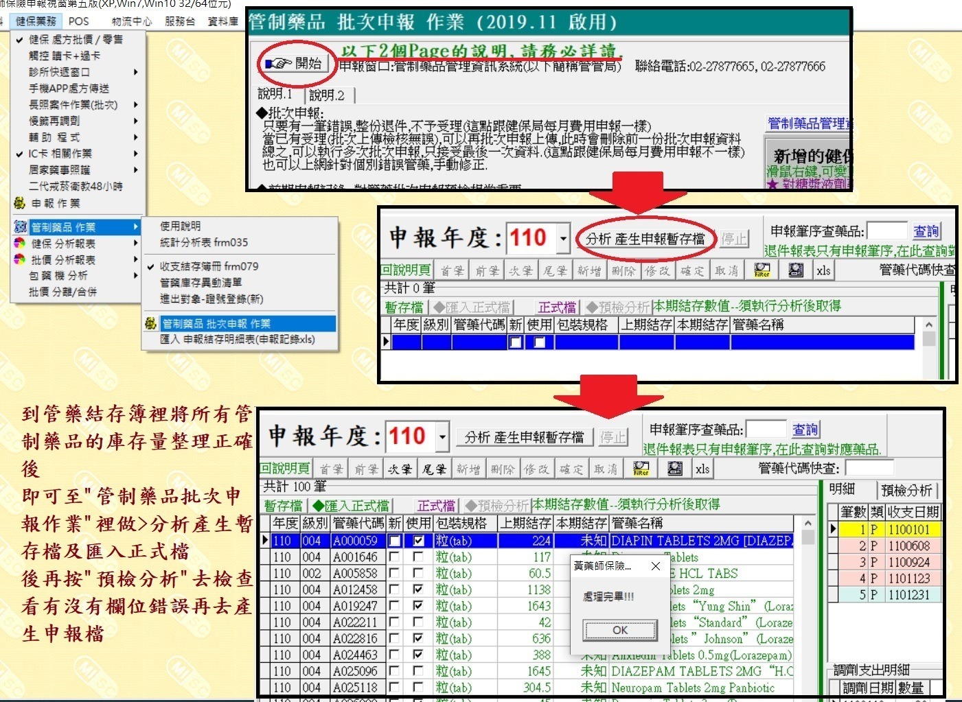This screenshot has width=962, height=702.
Task: Click the xls export icon in the 0-record panel
Action: [x=823, y=270]
